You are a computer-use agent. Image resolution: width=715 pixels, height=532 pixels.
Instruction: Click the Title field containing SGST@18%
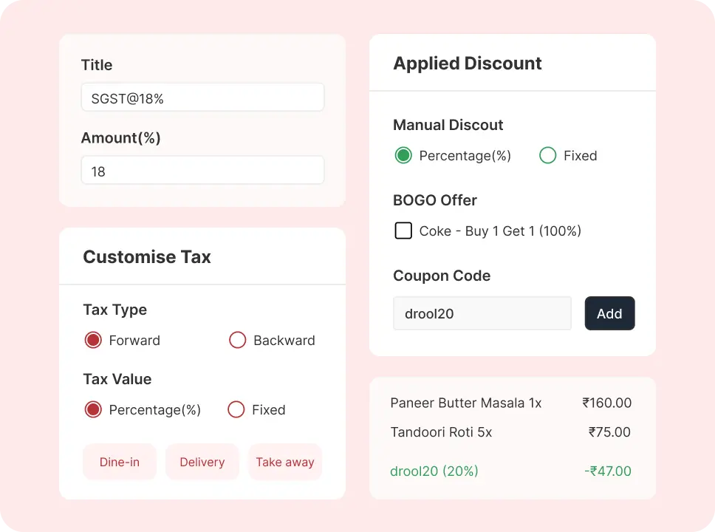click(x=202, y=97)
